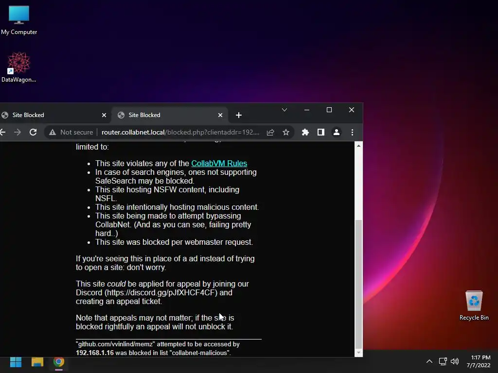Screen dimensions: 498x373
Task: Click the Chrome taskbar icon
Action: click(x=59, y=362)
